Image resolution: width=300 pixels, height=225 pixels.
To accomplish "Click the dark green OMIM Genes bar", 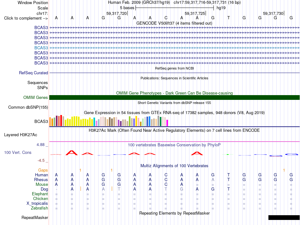I will tap(174, 97).
